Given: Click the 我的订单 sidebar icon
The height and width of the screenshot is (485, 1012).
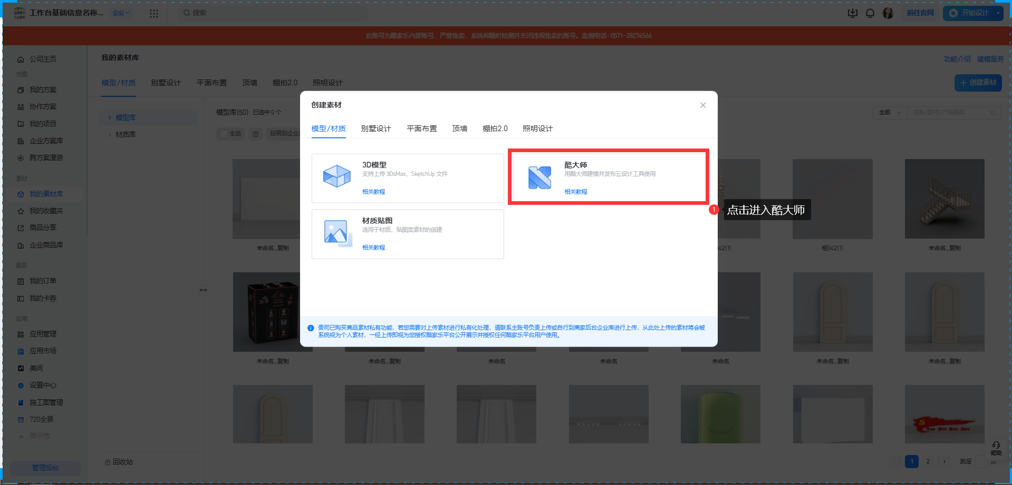Looking at the screenshot, I should coord(21,281).
